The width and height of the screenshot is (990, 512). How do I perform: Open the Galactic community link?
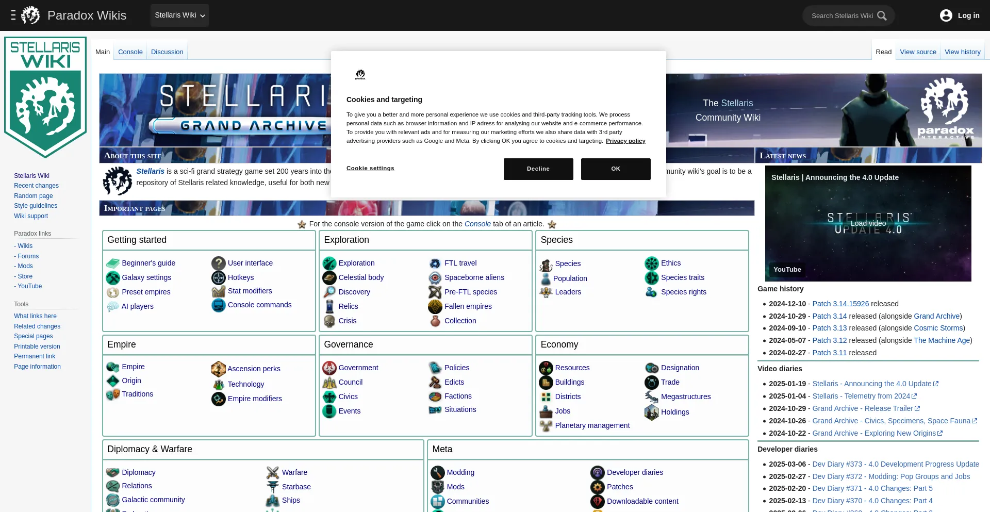(x=153, y=500)
